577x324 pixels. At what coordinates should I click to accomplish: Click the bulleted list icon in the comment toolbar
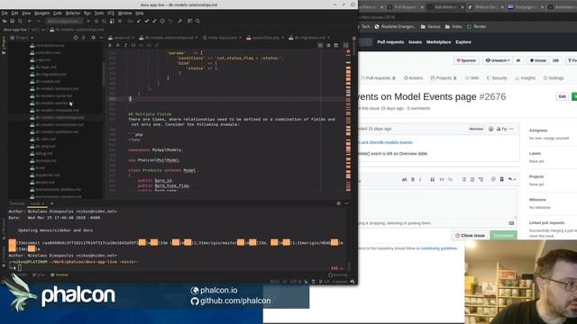click(464, 179)
